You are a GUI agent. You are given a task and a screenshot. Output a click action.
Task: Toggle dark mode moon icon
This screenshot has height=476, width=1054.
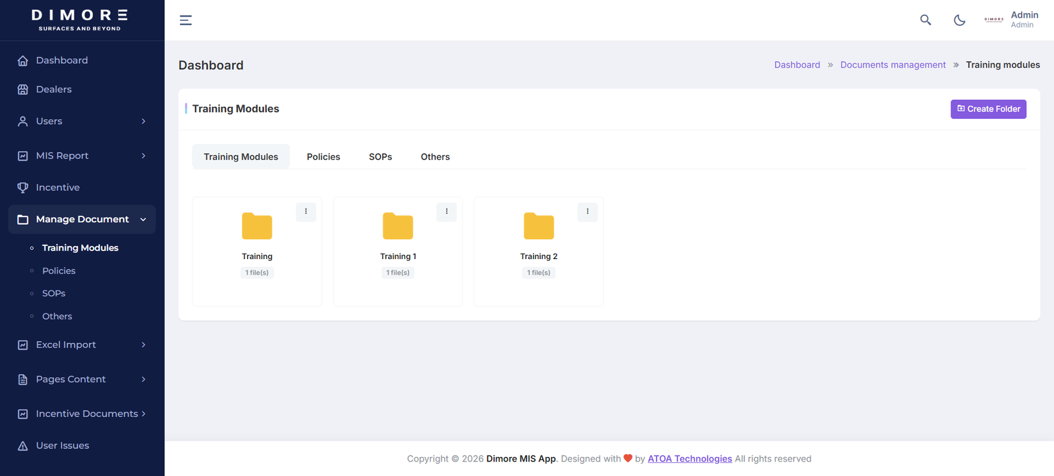(x=960, y=20)
